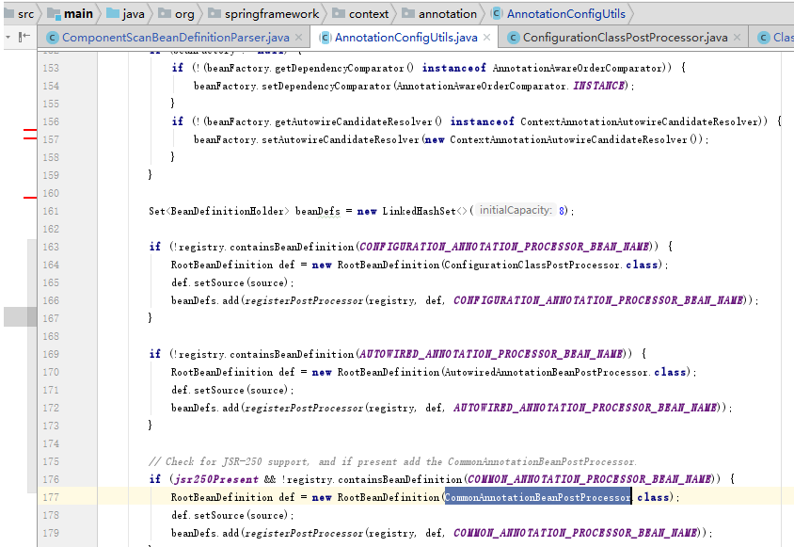This screenshot has width=794, height=547.
Task: Click the 'initialCapacity:' parameter hint
Action: tap(516, 210)
